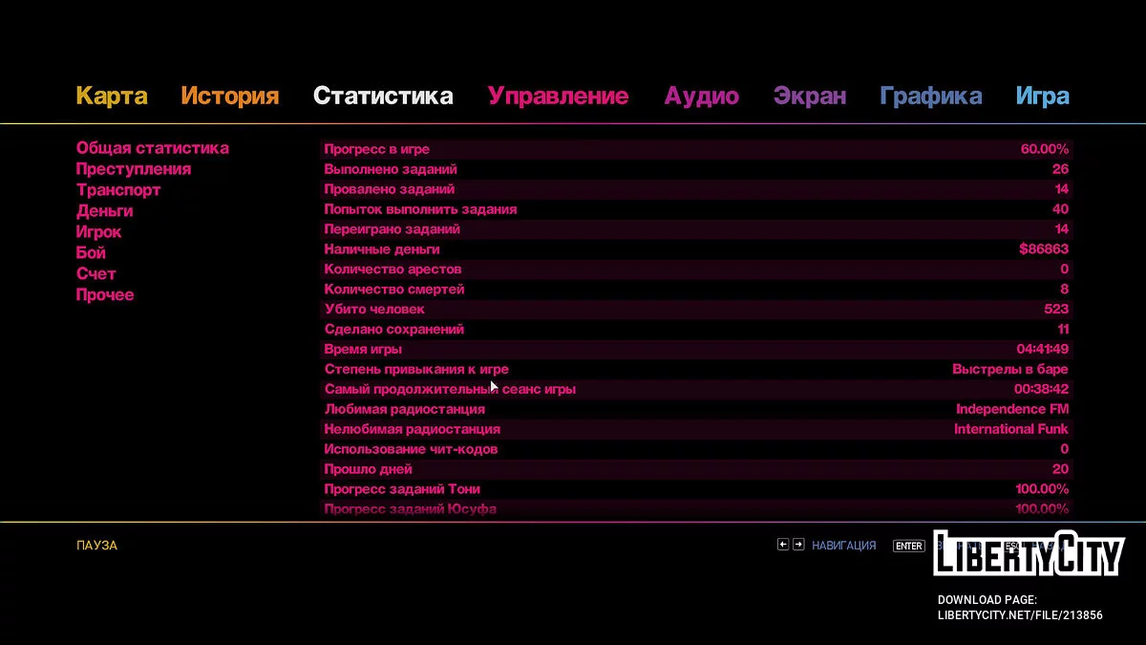Image resolution: width=1146 pixels, height=645 pixels.
Task: Open the Управление settings tab
Action: coord(558,97)
